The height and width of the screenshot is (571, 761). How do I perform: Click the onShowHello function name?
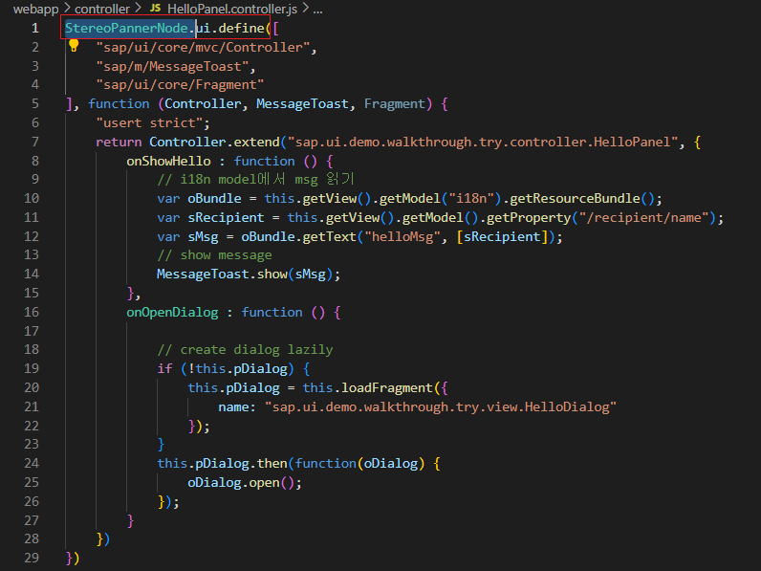click(x=168, y=162)
